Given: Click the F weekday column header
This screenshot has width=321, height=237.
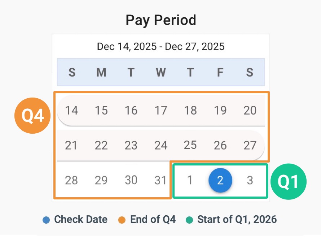Looking at the screenshot, I should coord(220,72).
